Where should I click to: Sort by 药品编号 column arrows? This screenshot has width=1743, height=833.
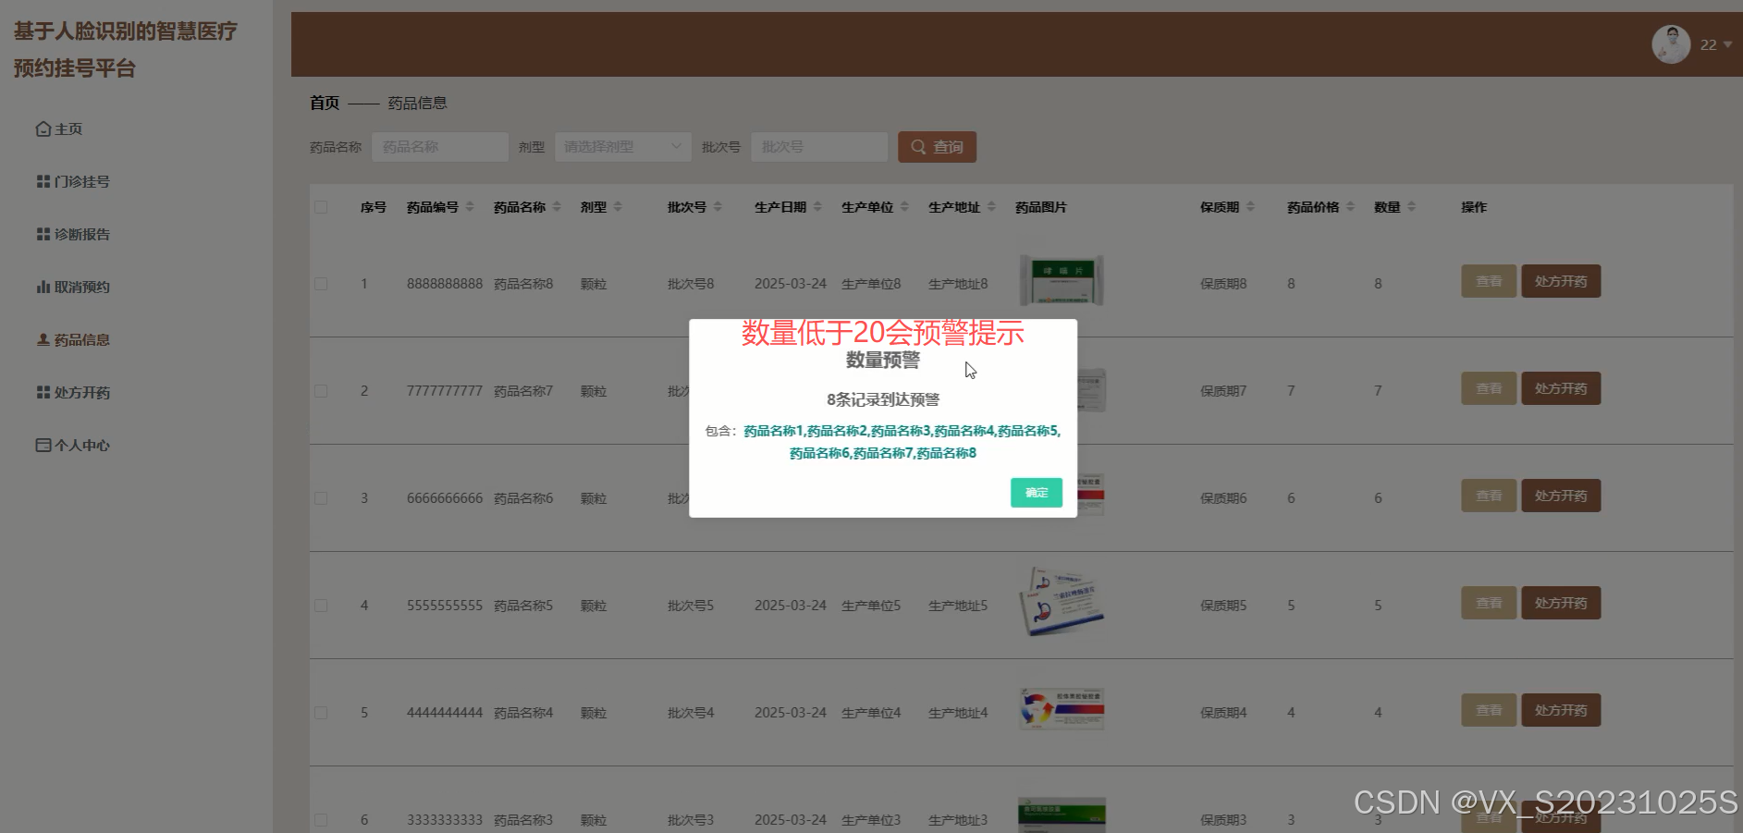pos(470,207)
